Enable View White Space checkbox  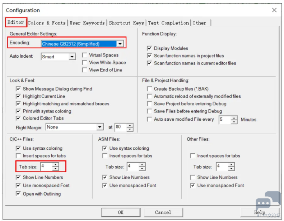click(84, 63)
